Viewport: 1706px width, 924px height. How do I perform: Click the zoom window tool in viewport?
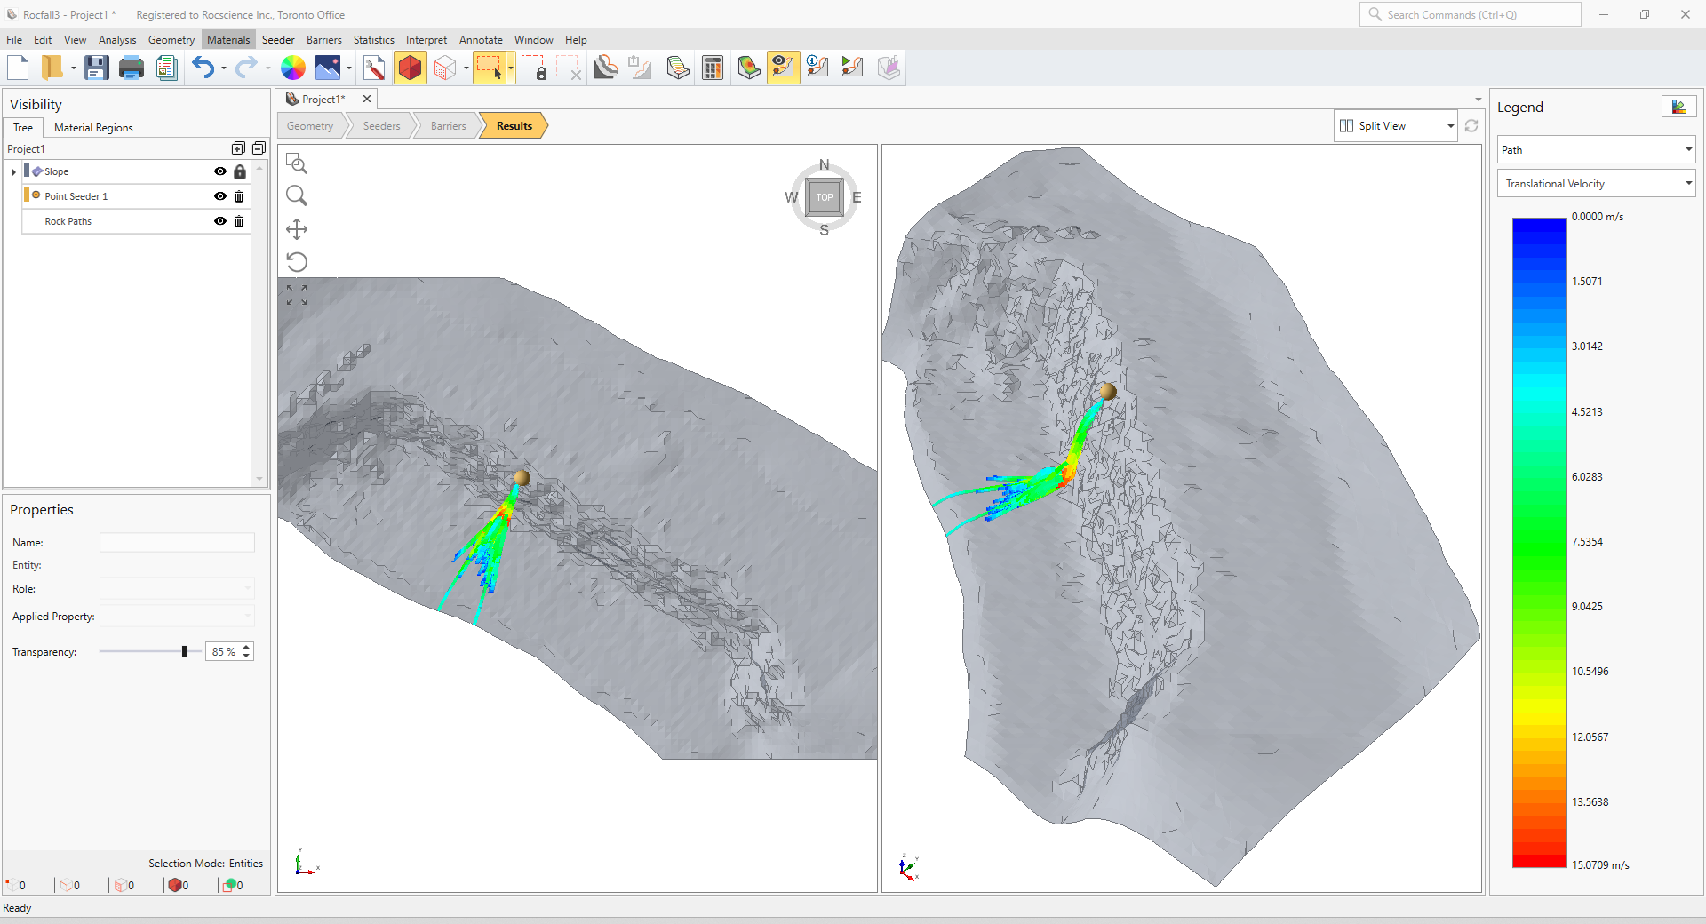297,163
